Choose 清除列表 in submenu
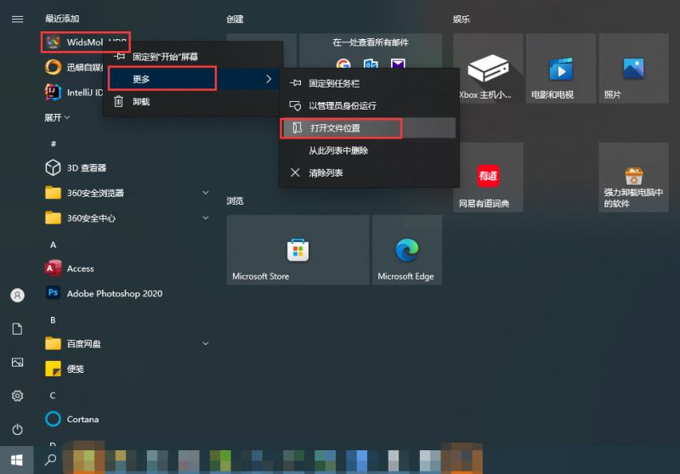Viewport: 680px width, 474px height. click(x=369, y=173)
